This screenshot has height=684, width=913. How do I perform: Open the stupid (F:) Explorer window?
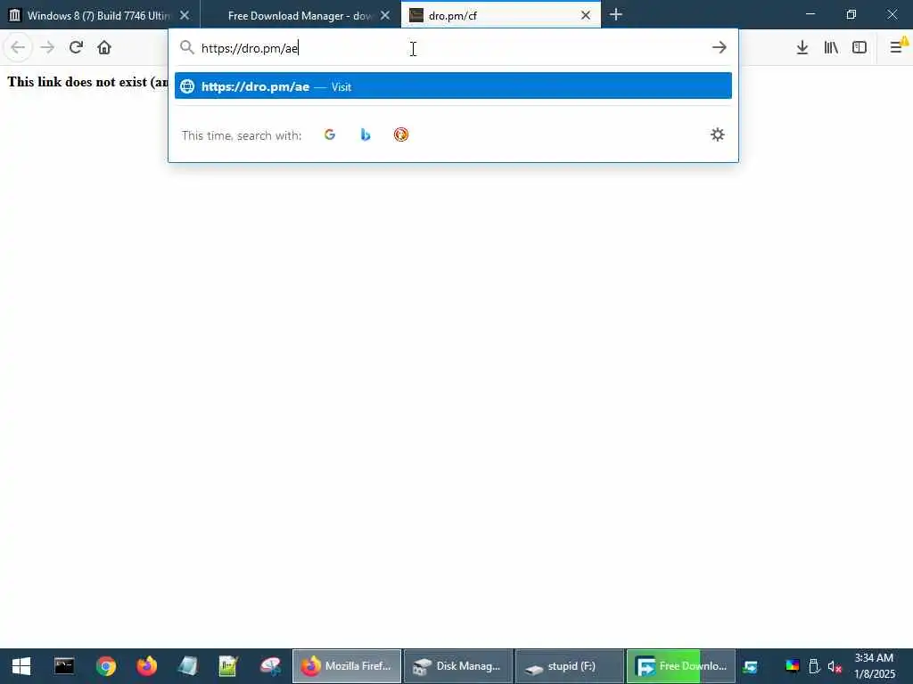click(x=570, y=666)
